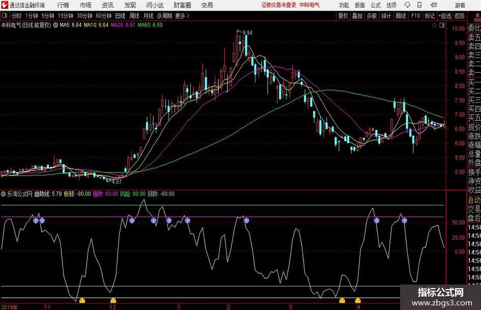Click the 强势: 60.00 indicator value
Image resolution: width=481 pixels, height=310 pixels.
pyautogui.click(x=105, y=194)
